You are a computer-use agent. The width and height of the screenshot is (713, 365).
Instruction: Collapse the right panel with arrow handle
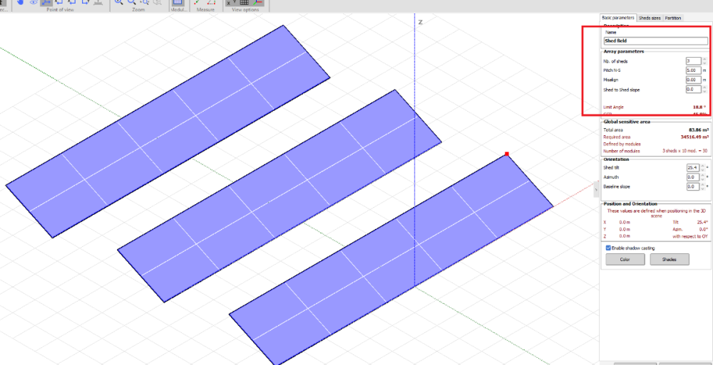click(596, 188)
